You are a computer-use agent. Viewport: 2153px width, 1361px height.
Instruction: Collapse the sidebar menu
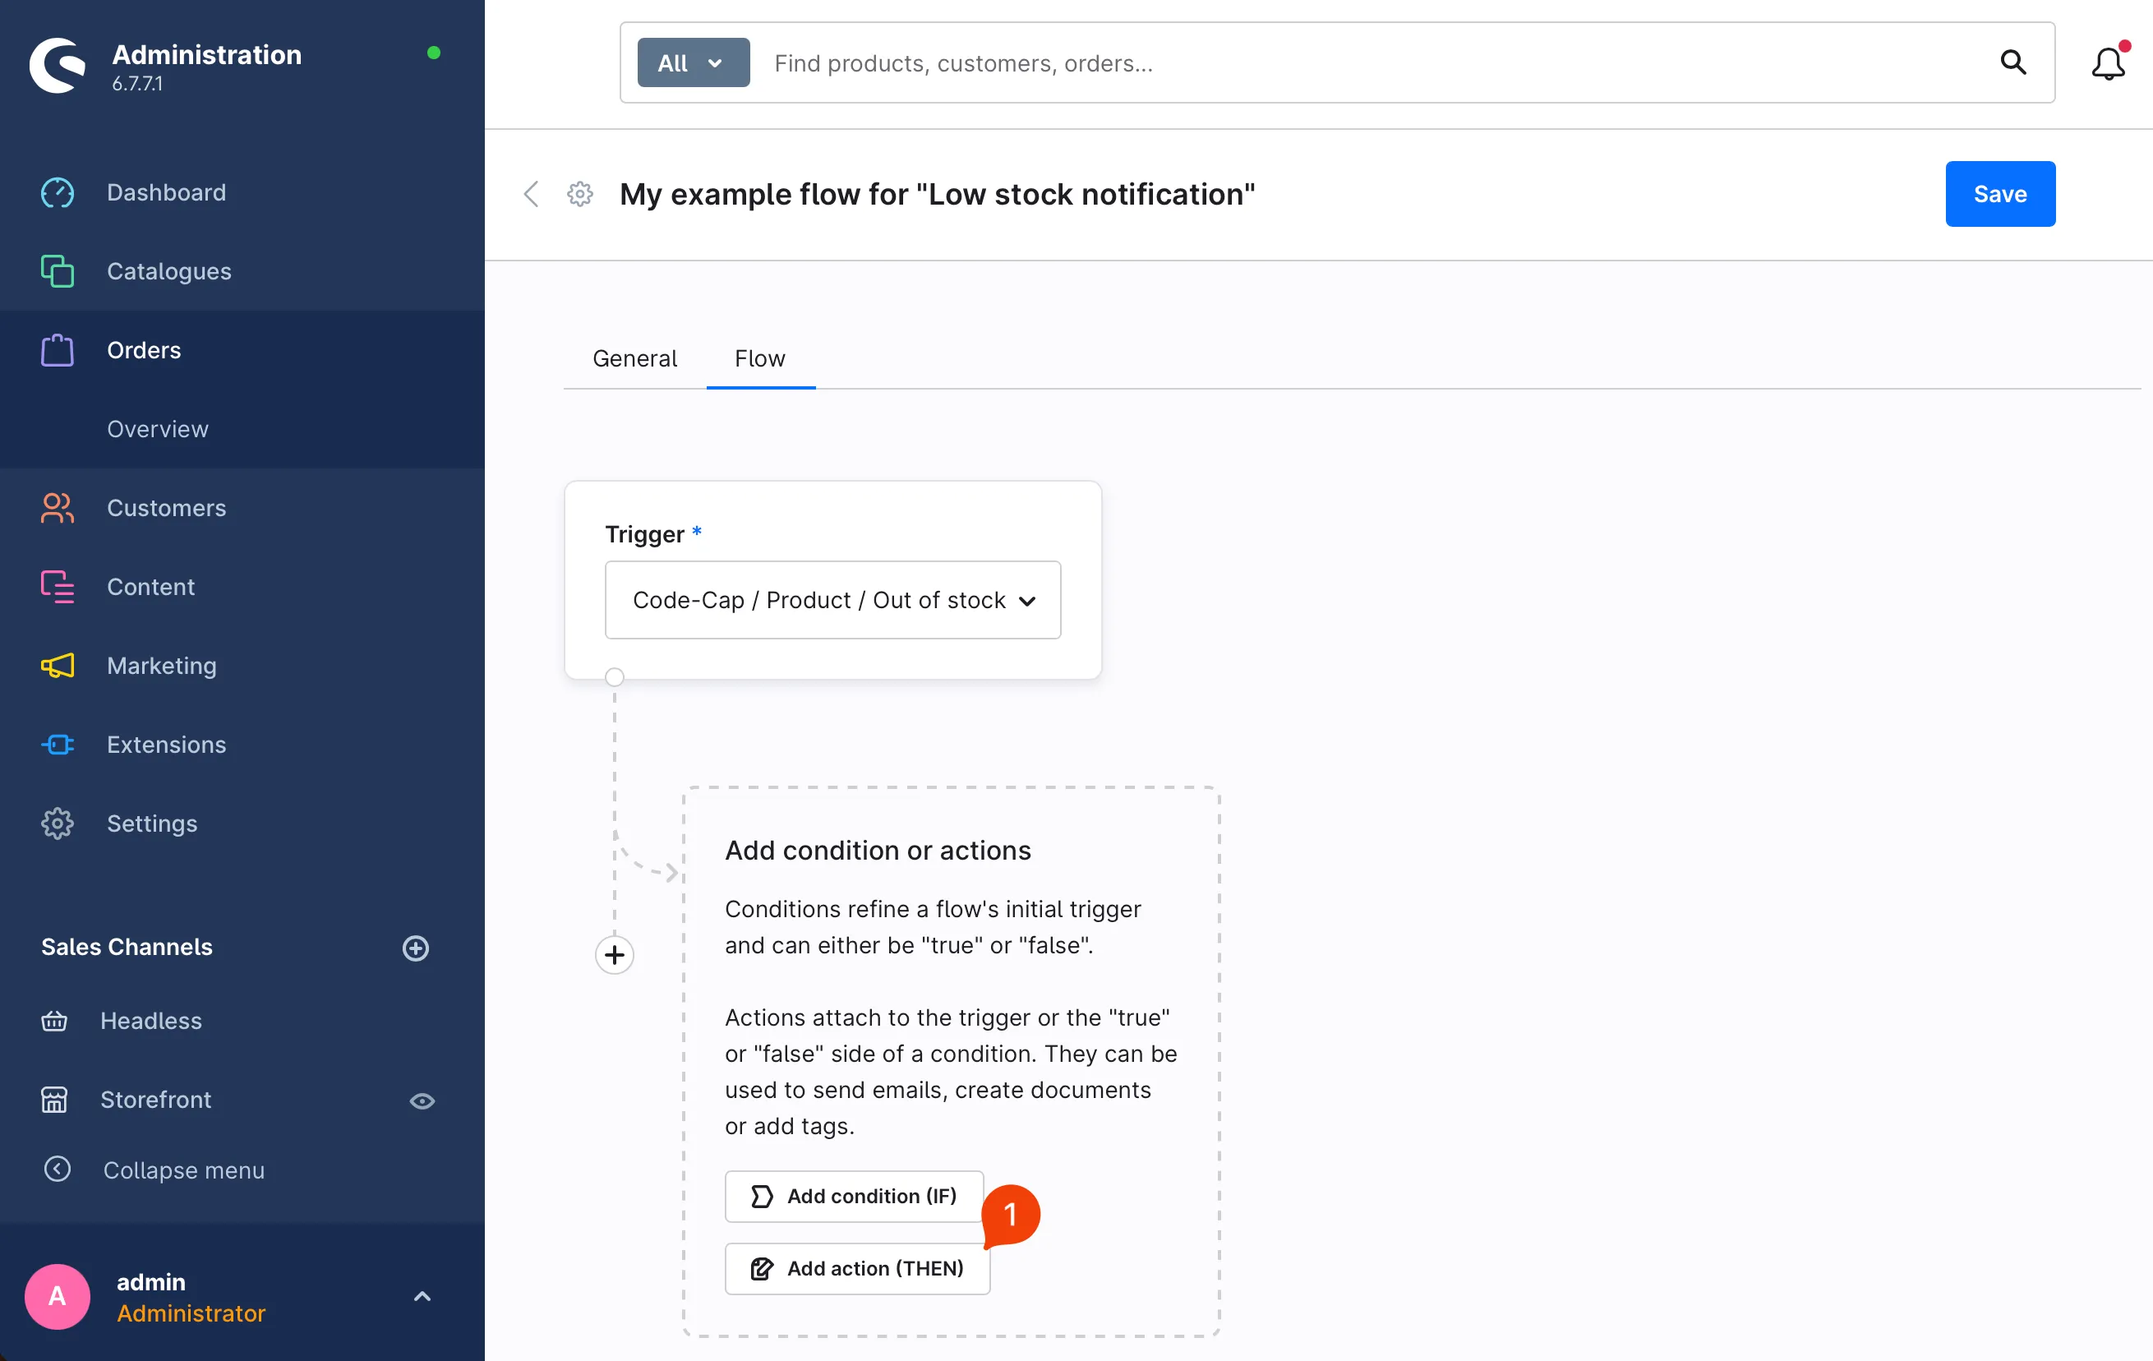point(183,1170)
